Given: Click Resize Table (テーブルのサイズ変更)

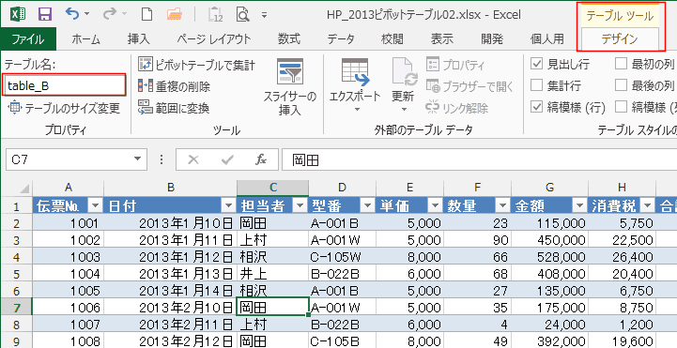Looking at the screenshot, I should (64, 108).
